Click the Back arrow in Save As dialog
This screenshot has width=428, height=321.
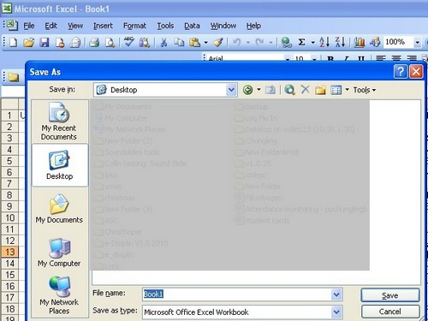247,90
